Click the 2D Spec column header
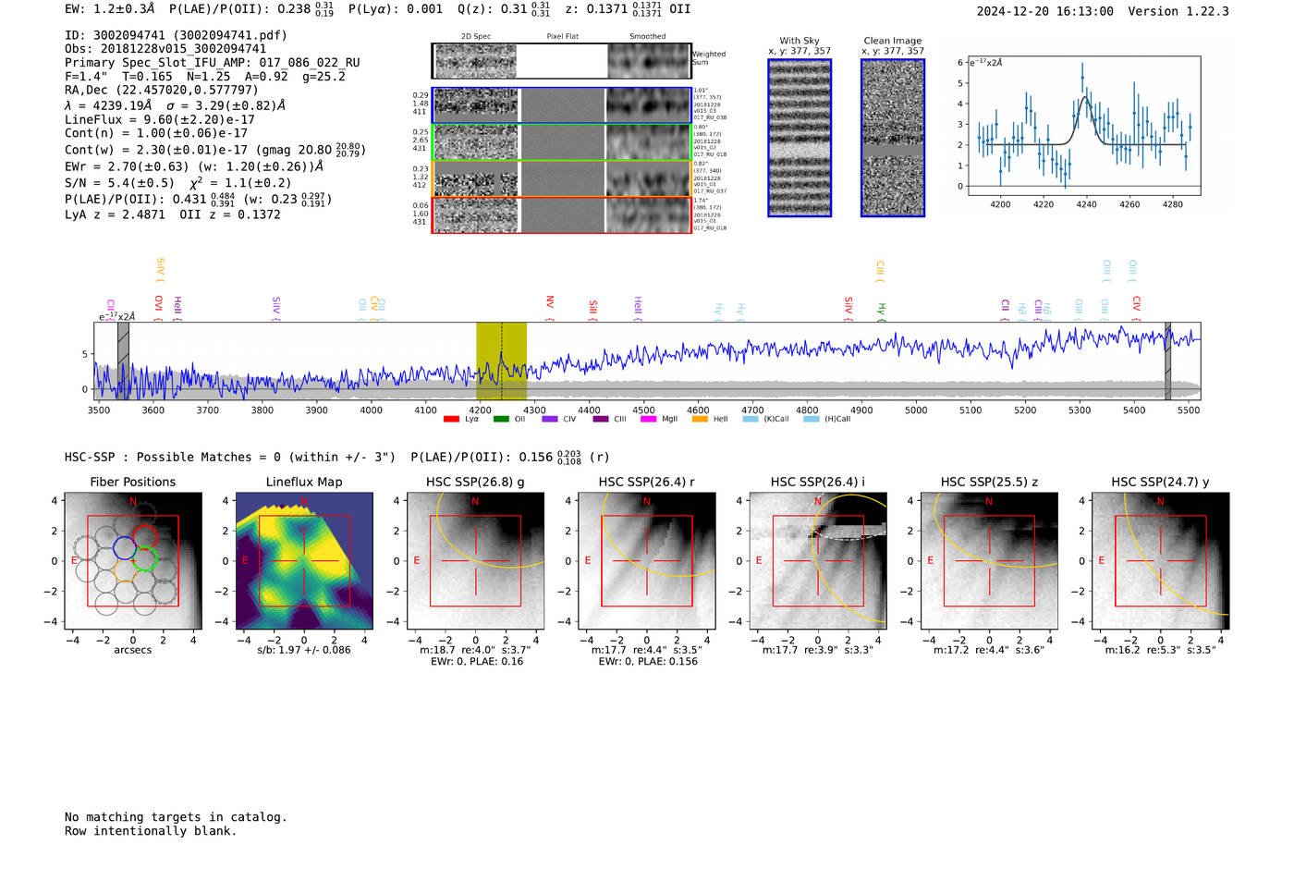The image size is (1294, 881). tap(476, 36)
